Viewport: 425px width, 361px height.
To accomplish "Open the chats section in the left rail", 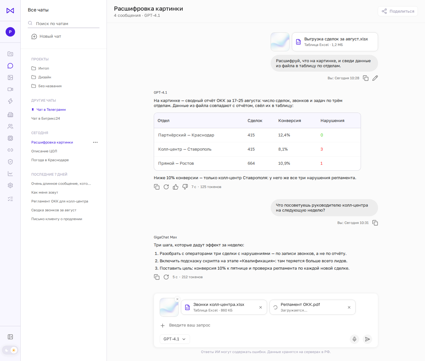I will click(x=10, y=66).
